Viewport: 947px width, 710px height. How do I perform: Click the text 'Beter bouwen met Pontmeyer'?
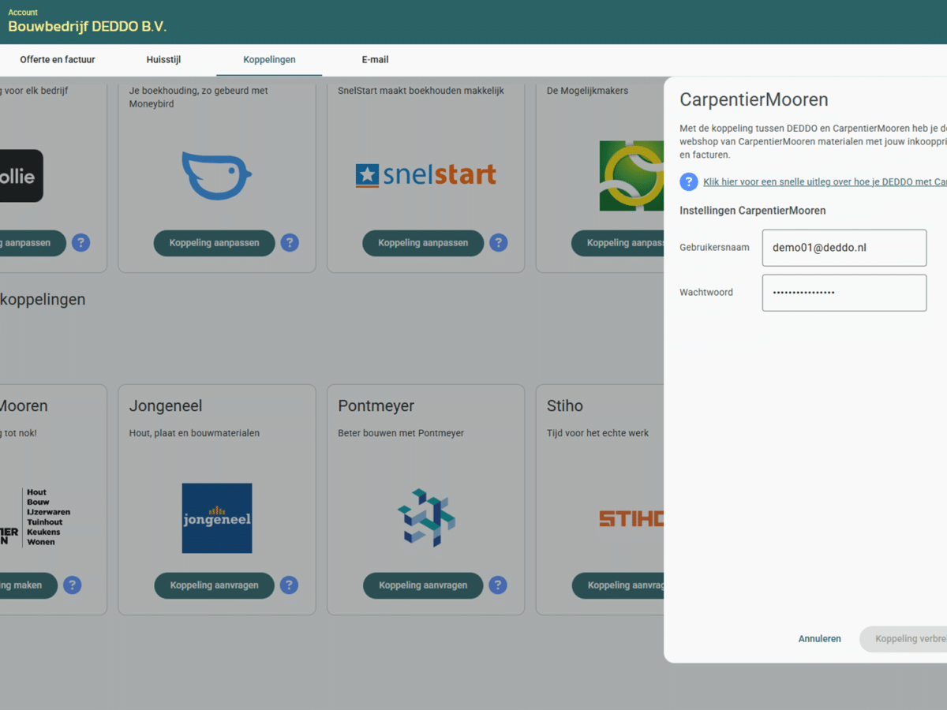(401, 433)
